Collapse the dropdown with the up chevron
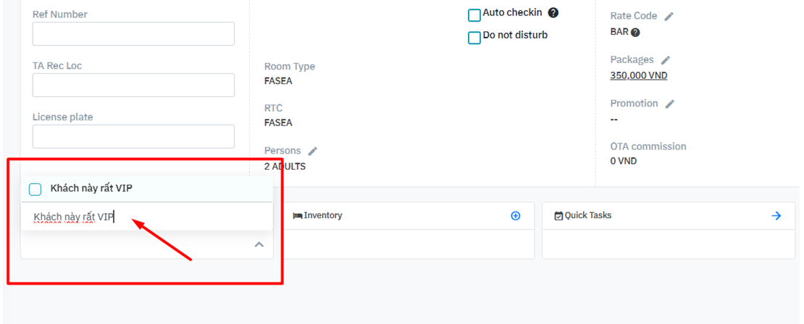Viewport: 804px width, 324px height. (x=259, y=245)
